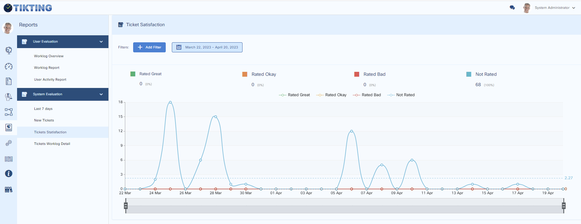
Task: Click the left handle of chart range slider
Action: tap(126, 206)
